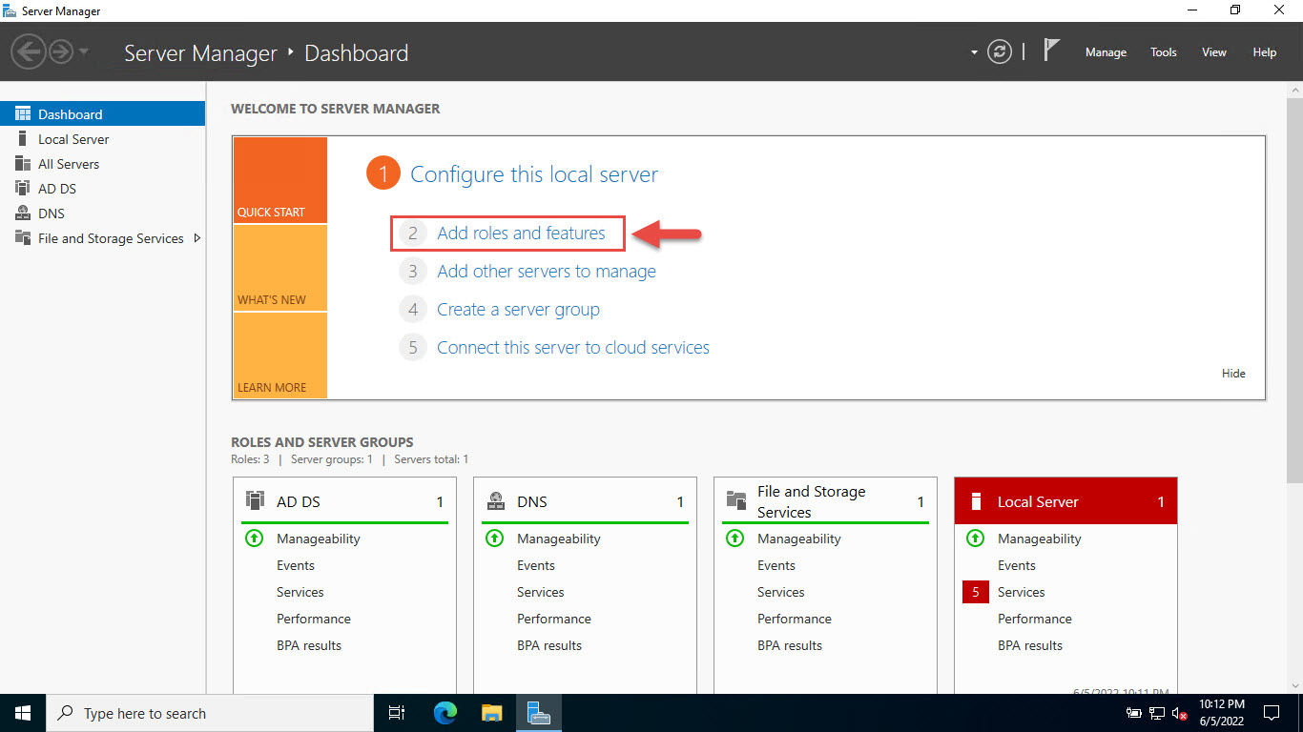Screen dimensions: 1303x732
Task: Open the Manage menu
Action: (1106, 52)
